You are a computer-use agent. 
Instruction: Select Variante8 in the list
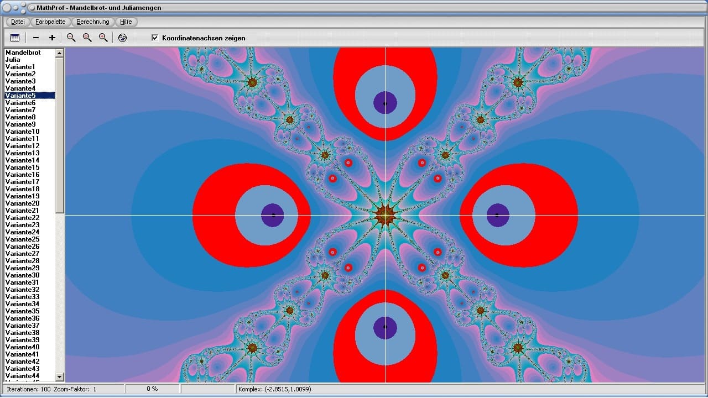(x=20, y=117)
